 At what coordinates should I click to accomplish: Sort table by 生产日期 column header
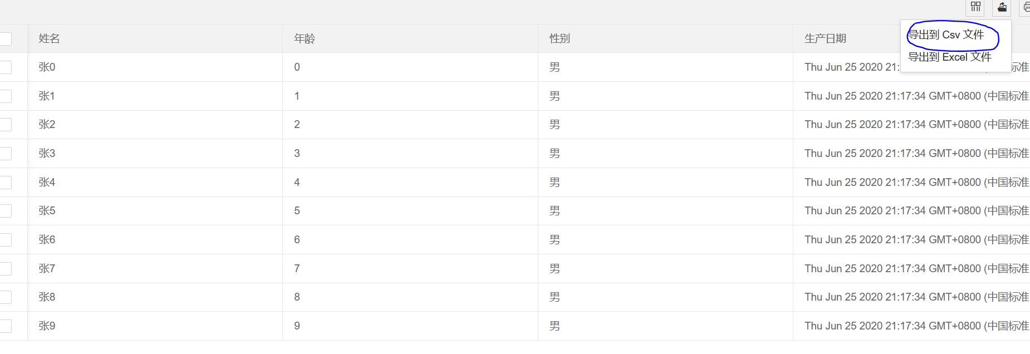(x=826, y=38)
